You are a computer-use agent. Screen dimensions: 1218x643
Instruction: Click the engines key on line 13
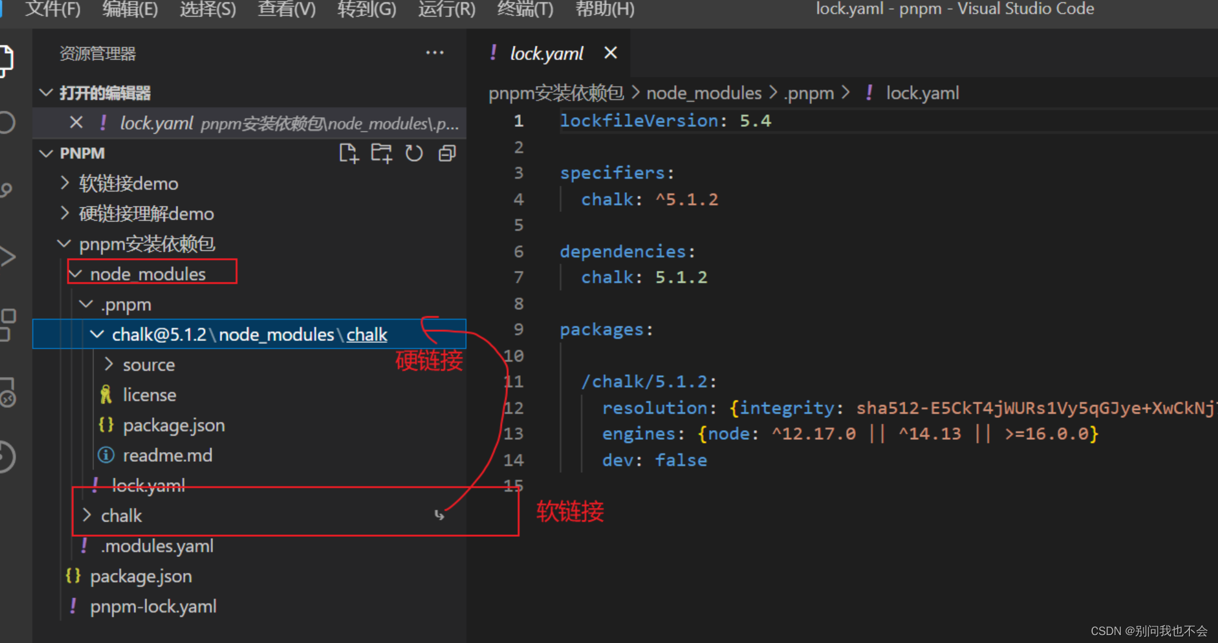pyautogui.click(x=639, y=434)
